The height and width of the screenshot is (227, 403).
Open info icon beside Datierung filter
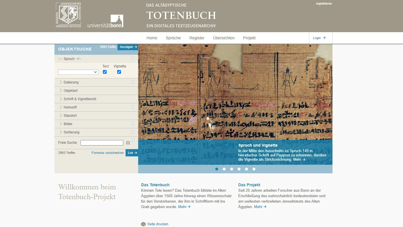click(x=133, y=82)
